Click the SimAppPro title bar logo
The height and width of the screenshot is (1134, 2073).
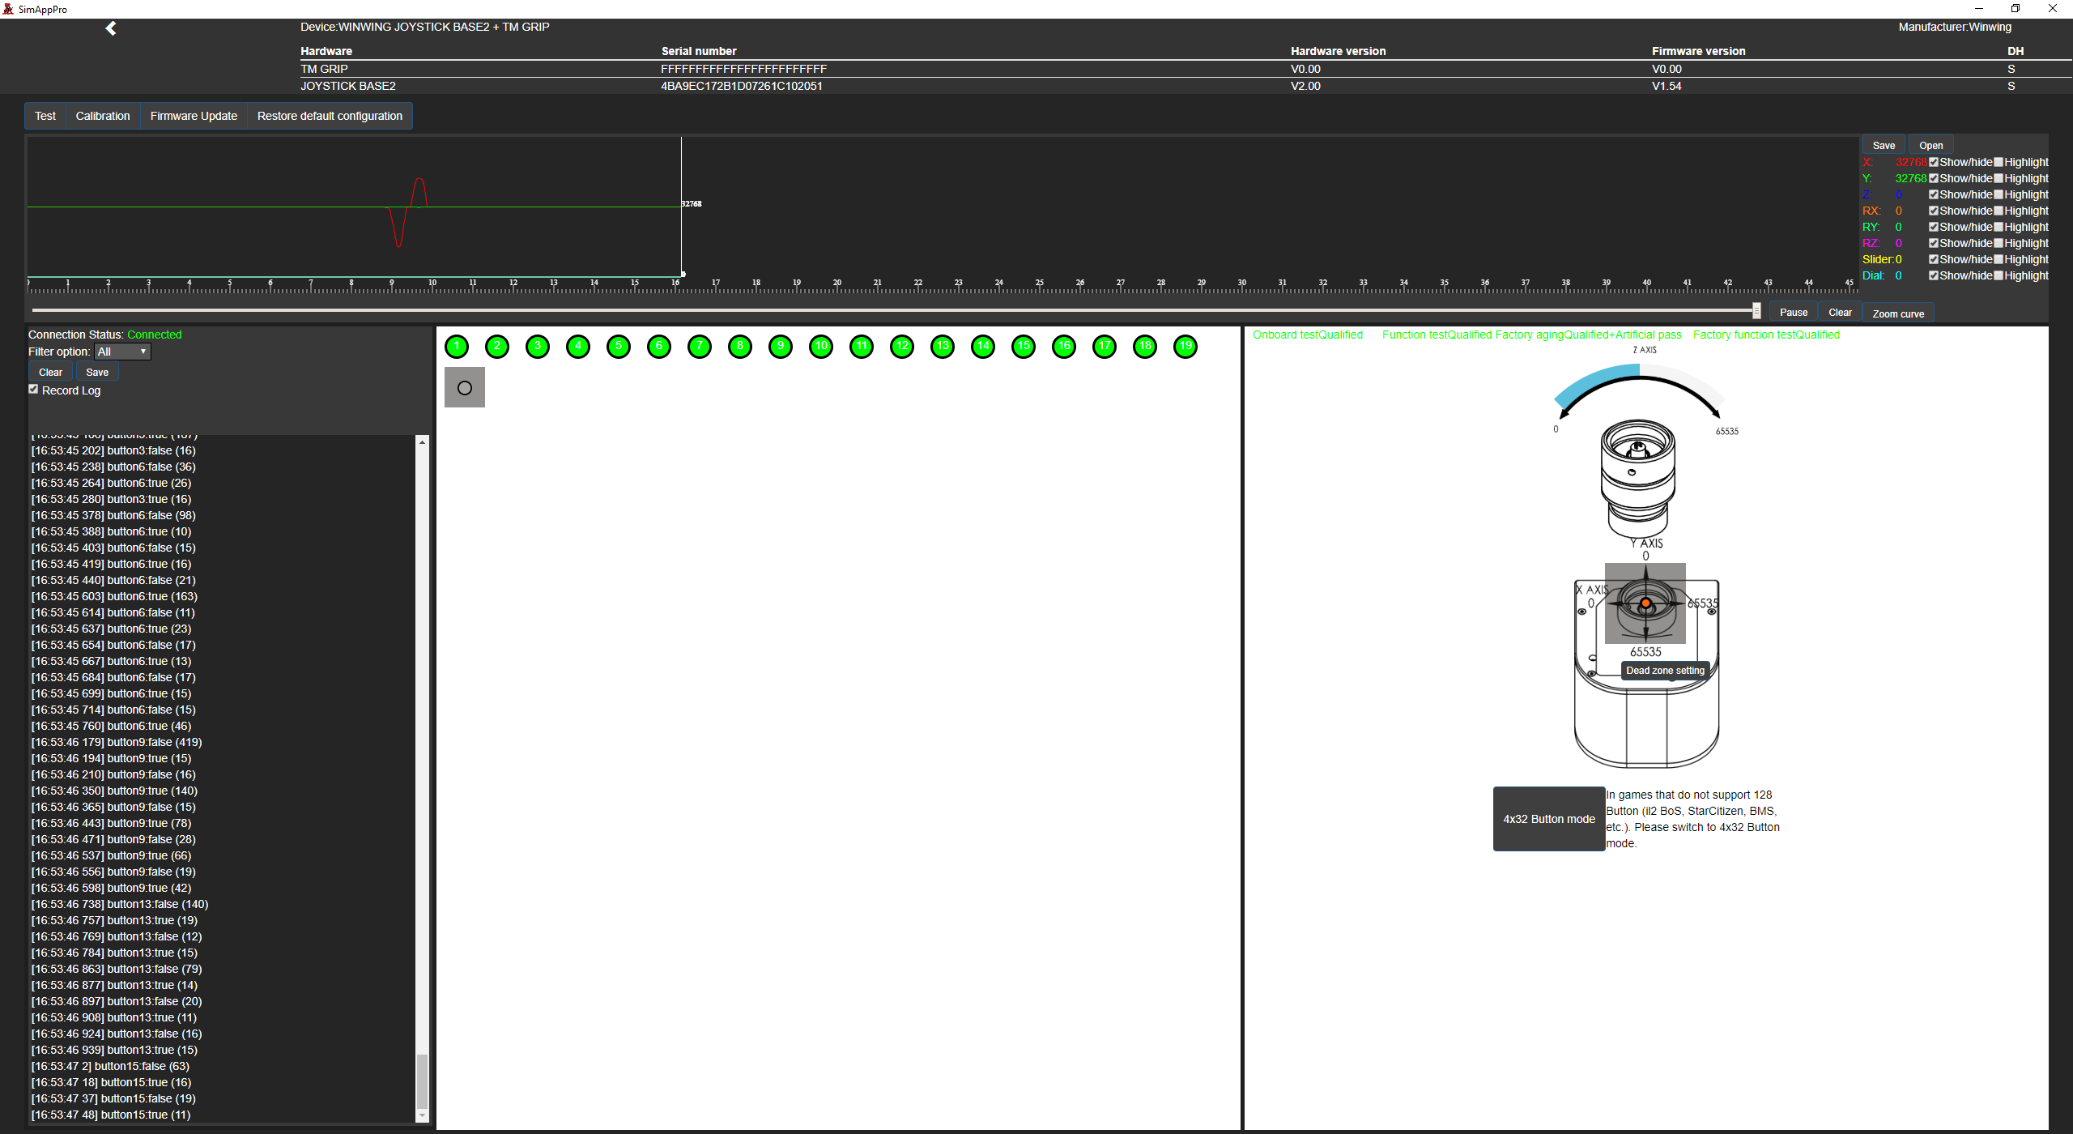8,9
